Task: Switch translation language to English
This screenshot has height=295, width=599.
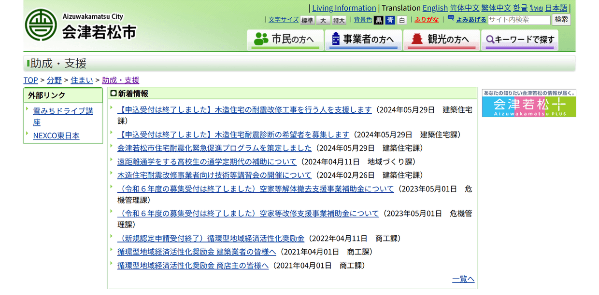Action: pos(435,8)
